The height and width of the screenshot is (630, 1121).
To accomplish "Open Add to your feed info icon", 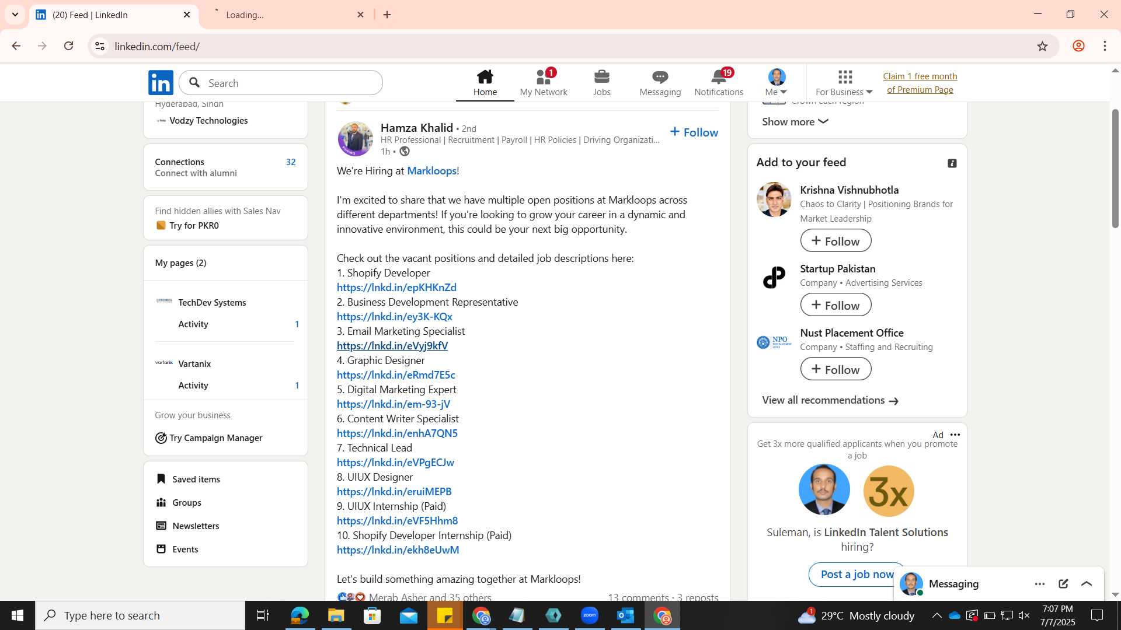I will [x=952, y=163].
